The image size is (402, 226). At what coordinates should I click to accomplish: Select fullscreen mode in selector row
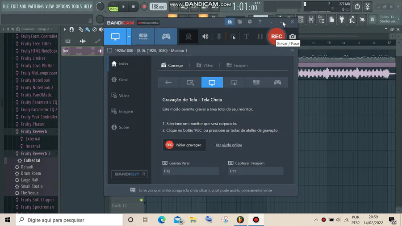(212, 82)
